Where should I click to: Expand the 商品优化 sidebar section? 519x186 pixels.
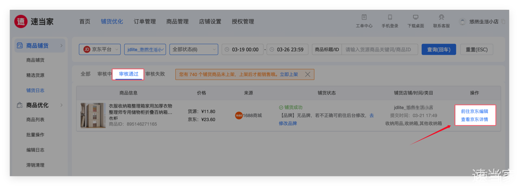coord(61,105)
